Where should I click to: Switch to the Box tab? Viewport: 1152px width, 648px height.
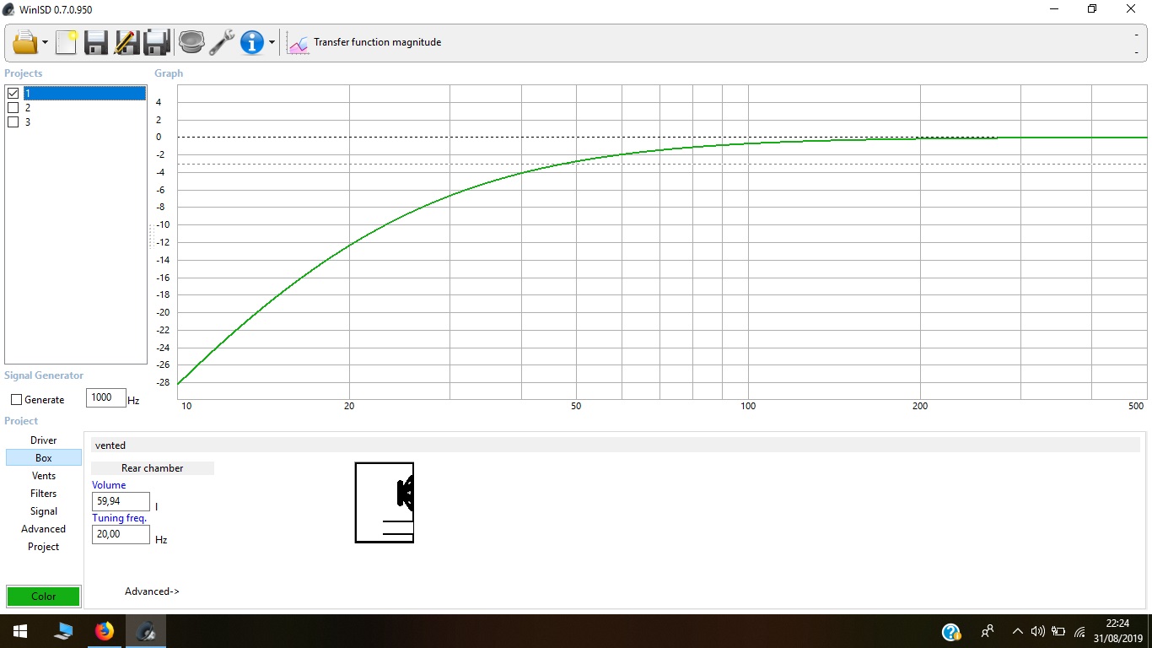[44, 458]
